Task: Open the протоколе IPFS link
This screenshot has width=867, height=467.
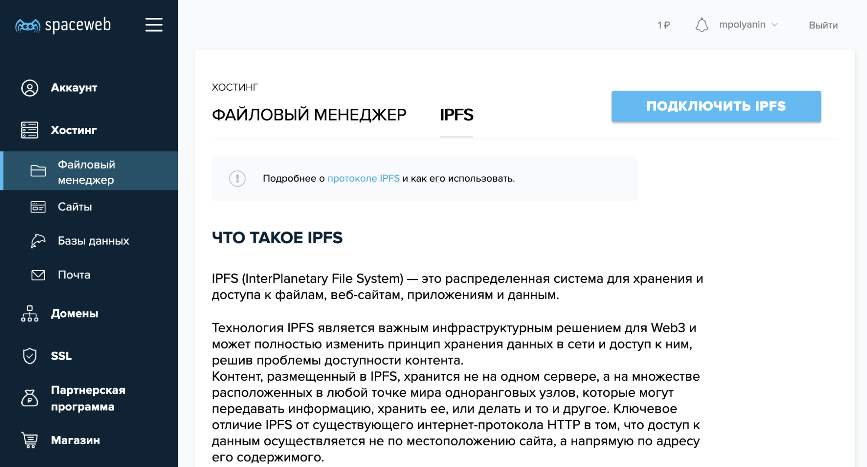Action: [364, 178]
